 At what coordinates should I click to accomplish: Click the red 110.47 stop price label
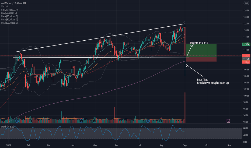[246, 62]
